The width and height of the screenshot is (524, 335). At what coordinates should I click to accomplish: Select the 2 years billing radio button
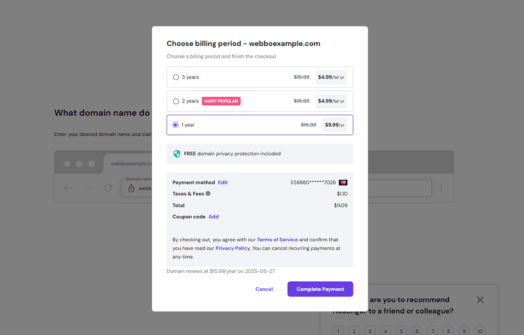click(x=176, y=101)
